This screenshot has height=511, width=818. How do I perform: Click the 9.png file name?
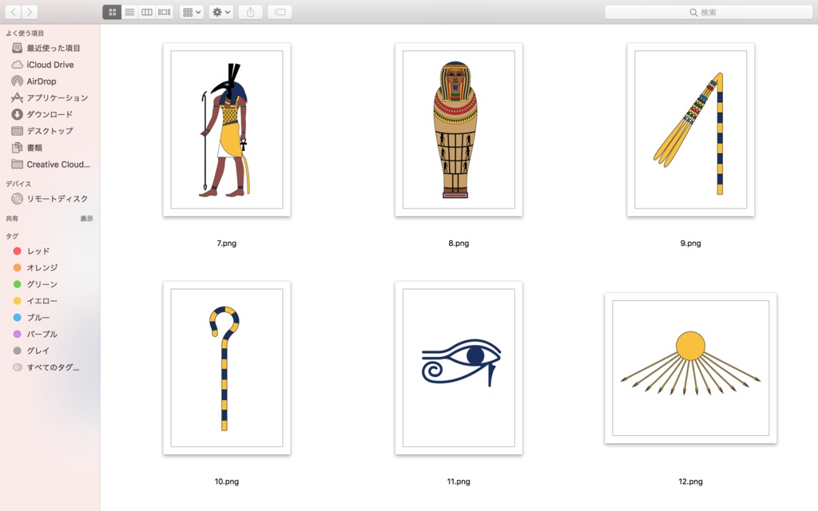click(691, 243)
